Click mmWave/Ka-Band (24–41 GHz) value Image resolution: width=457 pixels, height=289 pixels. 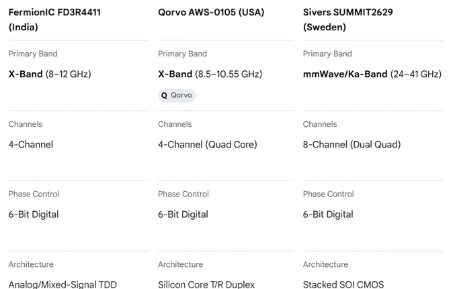click(x=372, y=74)
